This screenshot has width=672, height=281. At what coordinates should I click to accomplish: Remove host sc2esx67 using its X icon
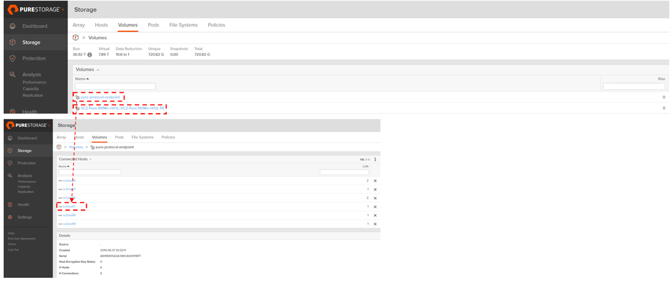point(375,206)
